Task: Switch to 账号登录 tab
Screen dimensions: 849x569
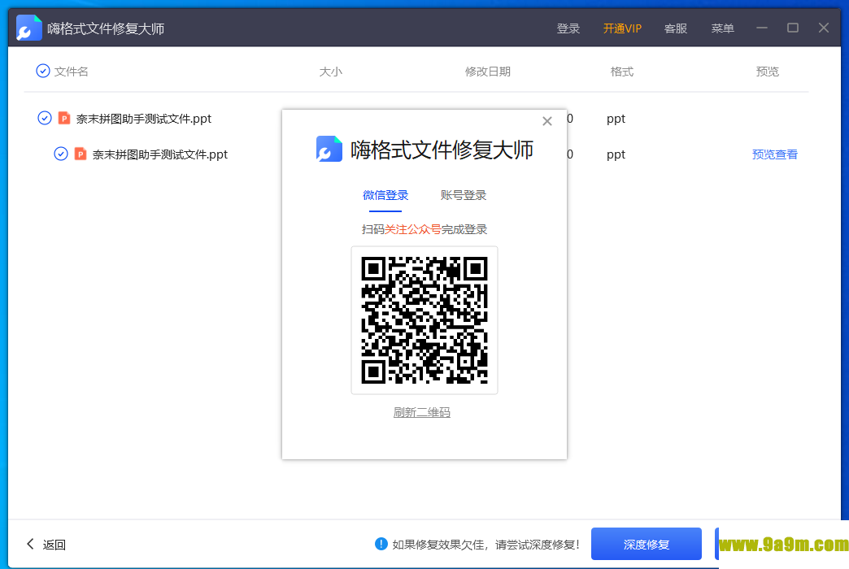Action: pos(464,195)
